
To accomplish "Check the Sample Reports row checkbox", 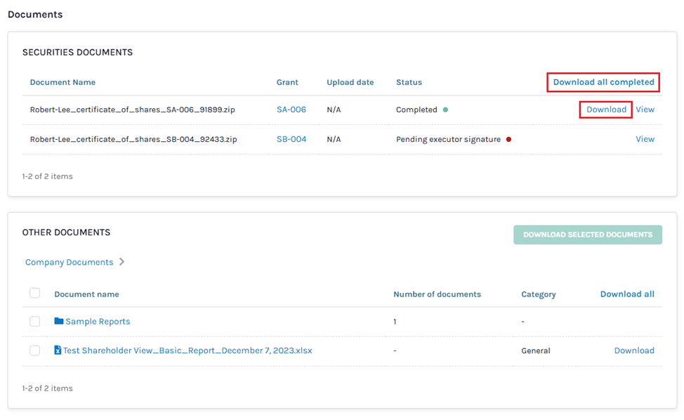I will (34, 322).
